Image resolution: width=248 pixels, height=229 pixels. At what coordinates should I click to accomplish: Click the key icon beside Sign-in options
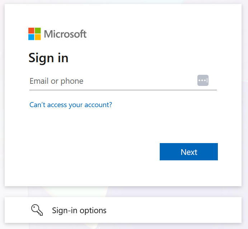[37, 210]
